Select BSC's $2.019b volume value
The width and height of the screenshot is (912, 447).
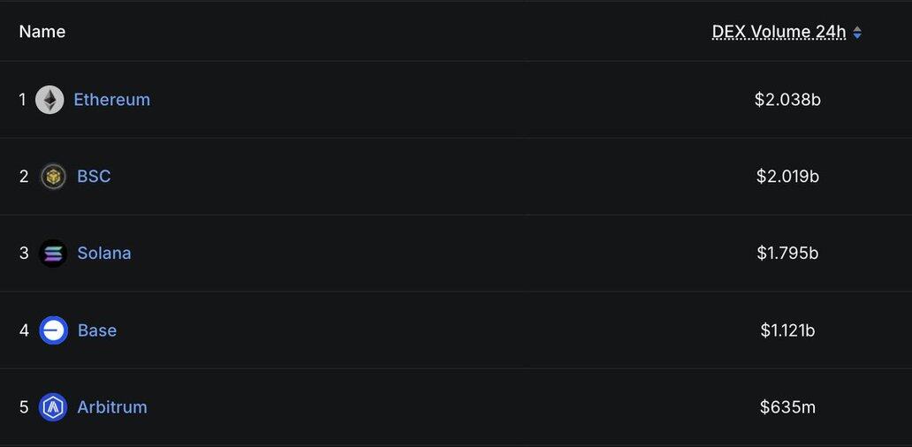pyautogui.click(x=787, y=177)
